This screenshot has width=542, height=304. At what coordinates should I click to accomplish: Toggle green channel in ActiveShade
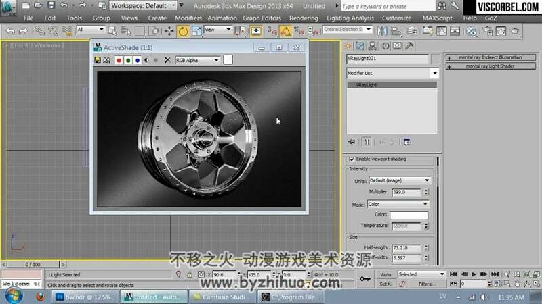[x=128, y=60]
